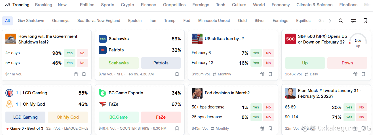Bookmark the BC.Game vs FaZe market
The width and height of the screenshot is (373, 135).
(177, 129)
